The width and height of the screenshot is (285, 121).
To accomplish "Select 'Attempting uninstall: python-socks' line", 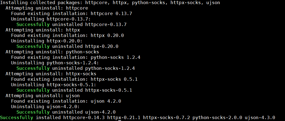I will coord(52,52).
